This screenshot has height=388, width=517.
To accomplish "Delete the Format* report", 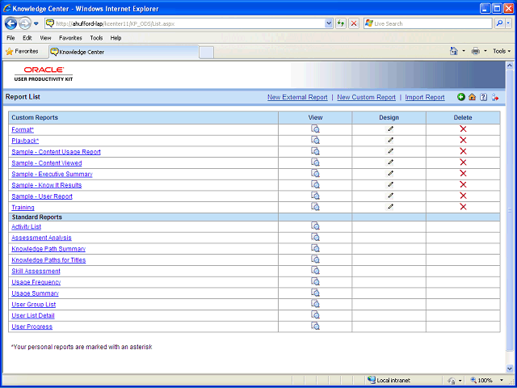I will click(463, 129).
